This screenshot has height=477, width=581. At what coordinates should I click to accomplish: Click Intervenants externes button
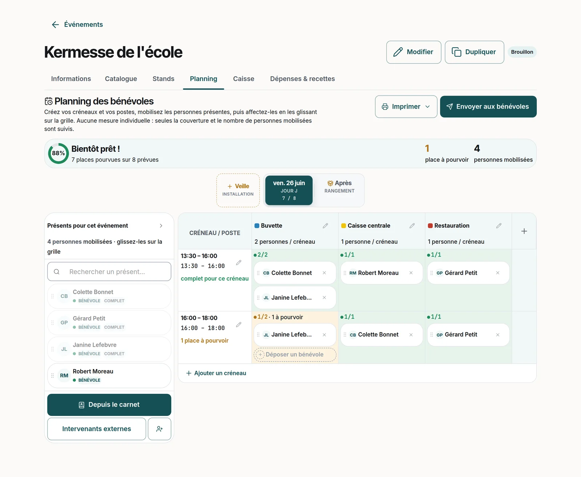(97, 429)
